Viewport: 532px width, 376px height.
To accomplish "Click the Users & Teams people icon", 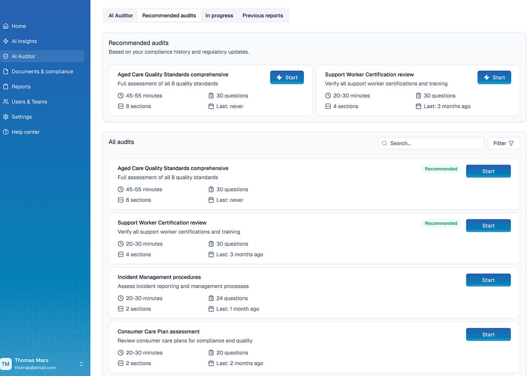I will tap(6, 101).
